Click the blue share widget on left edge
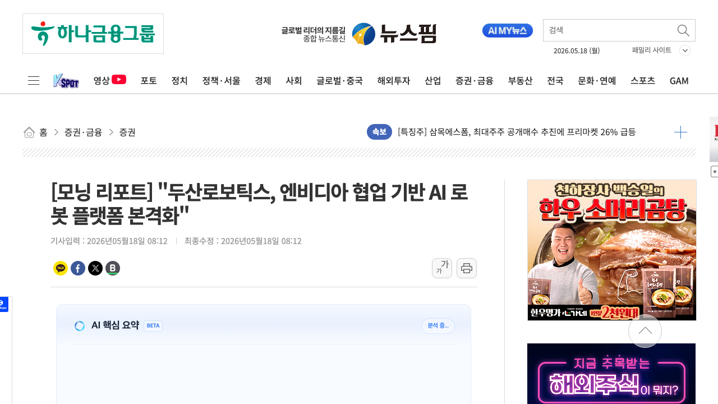This screenshot has width=718, height=404. tap(3, 304)
